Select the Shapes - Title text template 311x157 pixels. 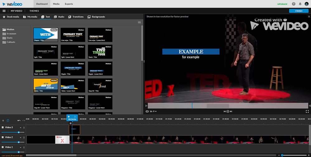pyautogui.click(x=46, y=35)
